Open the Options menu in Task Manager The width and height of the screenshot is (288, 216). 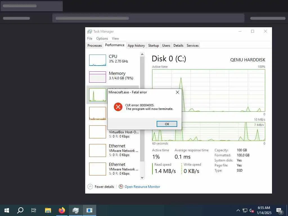pos(102,38)
